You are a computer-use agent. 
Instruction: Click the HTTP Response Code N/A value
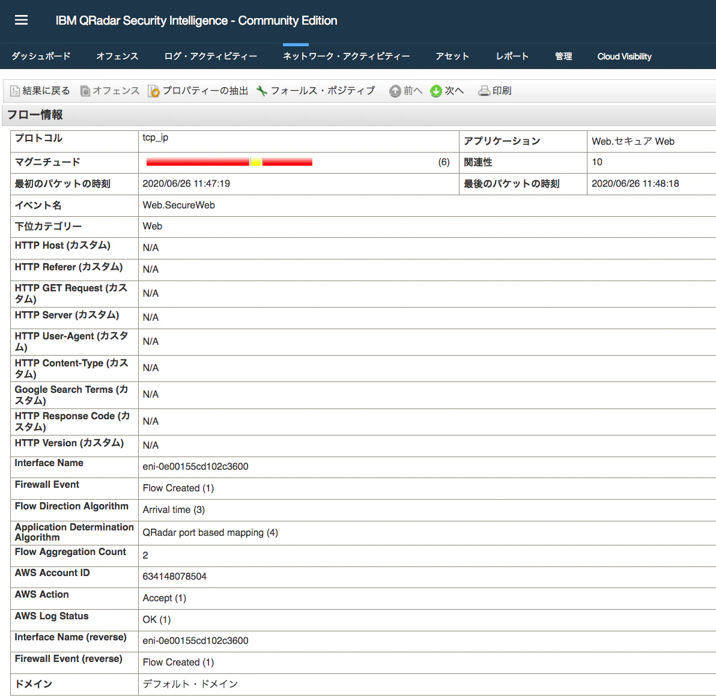point(150,421)
